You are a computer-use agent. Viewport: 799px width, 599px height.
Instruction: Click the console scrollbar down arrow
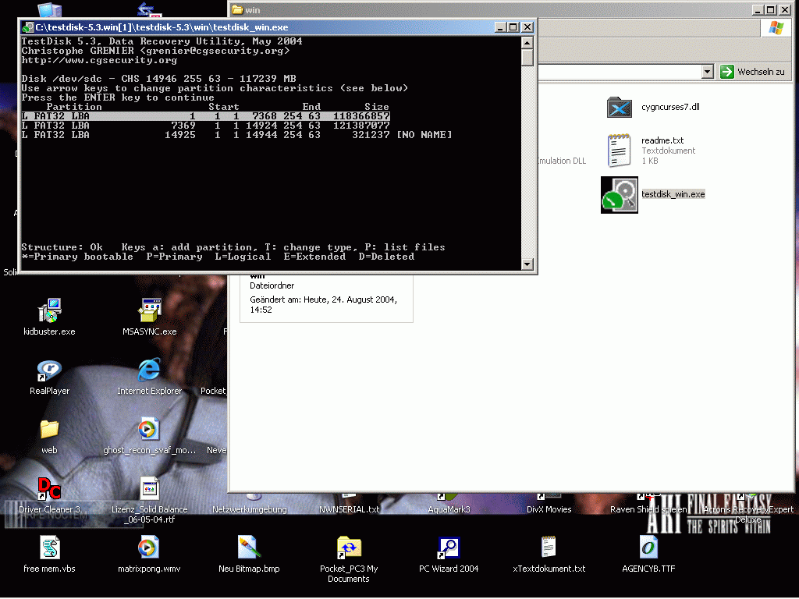pyautogui.click(x=527, y=264)
